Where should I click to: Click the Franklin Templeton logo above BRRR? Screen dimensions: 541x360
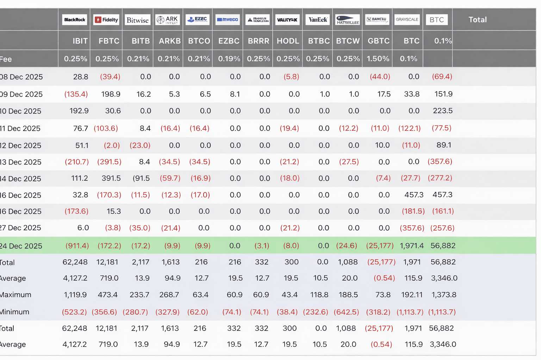point(257,20)
